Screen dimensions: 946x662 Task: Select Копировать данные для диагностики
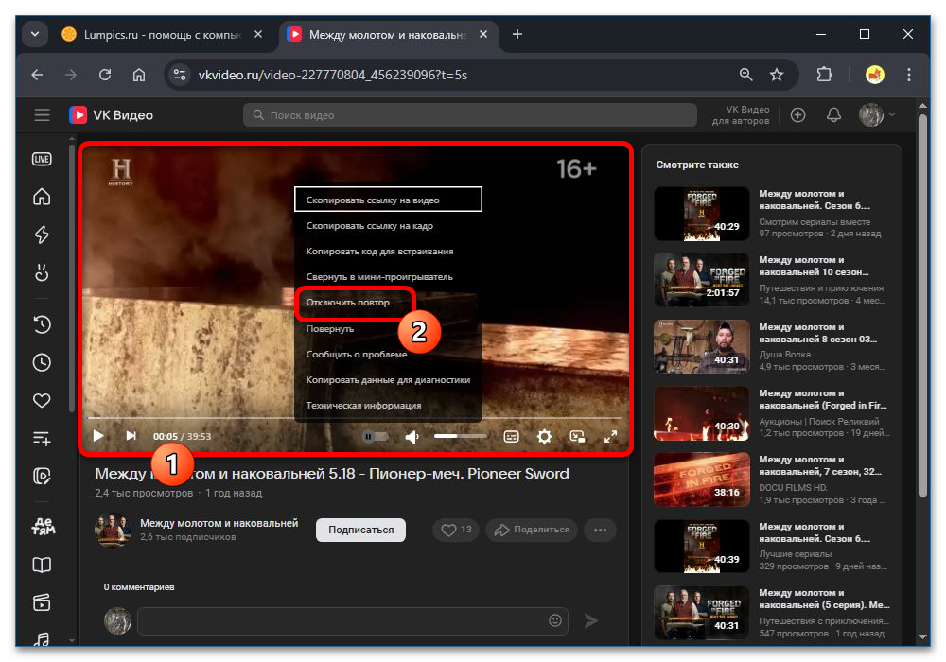388,380
